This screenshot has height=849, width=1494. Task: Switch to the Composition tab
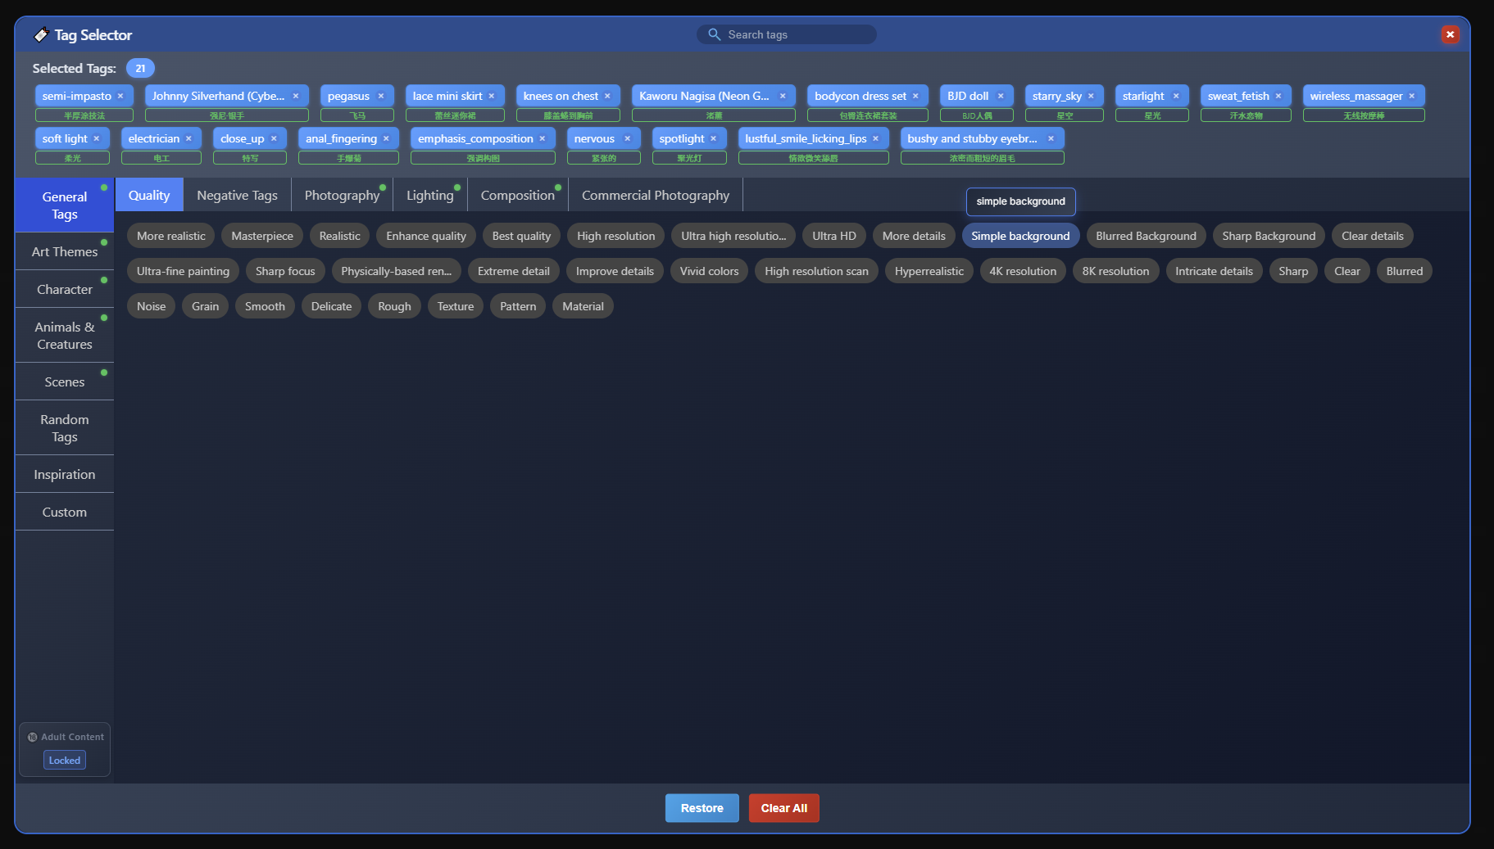(x=518, y=195)
